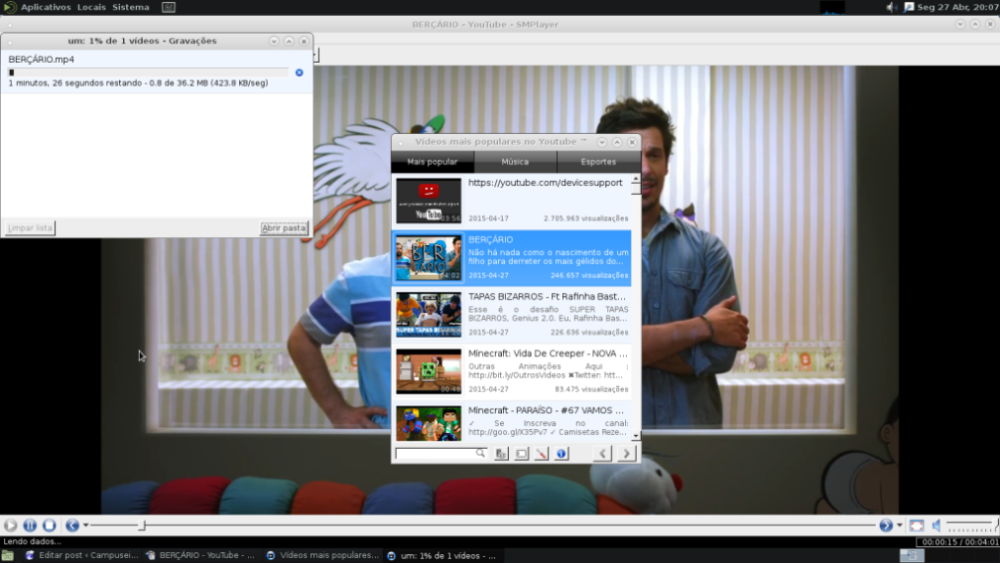Click the Play button in SMPlayer
Viewport: 1000px width, 563px height.
click(11, 525)
